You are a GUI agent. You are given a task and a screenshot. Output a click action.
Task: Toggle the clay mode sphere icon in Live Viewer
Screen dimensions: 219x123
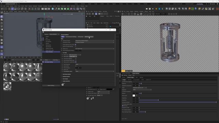(x=141, y=14)
